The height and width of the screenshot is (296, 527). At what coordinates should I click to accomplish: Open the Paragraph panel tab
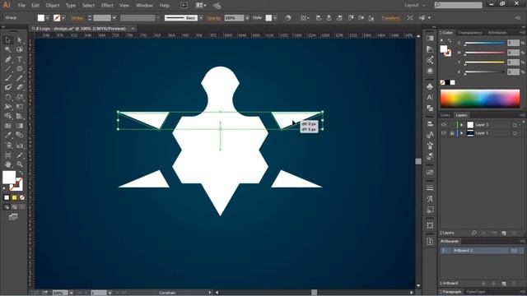[x=451, y=292]
